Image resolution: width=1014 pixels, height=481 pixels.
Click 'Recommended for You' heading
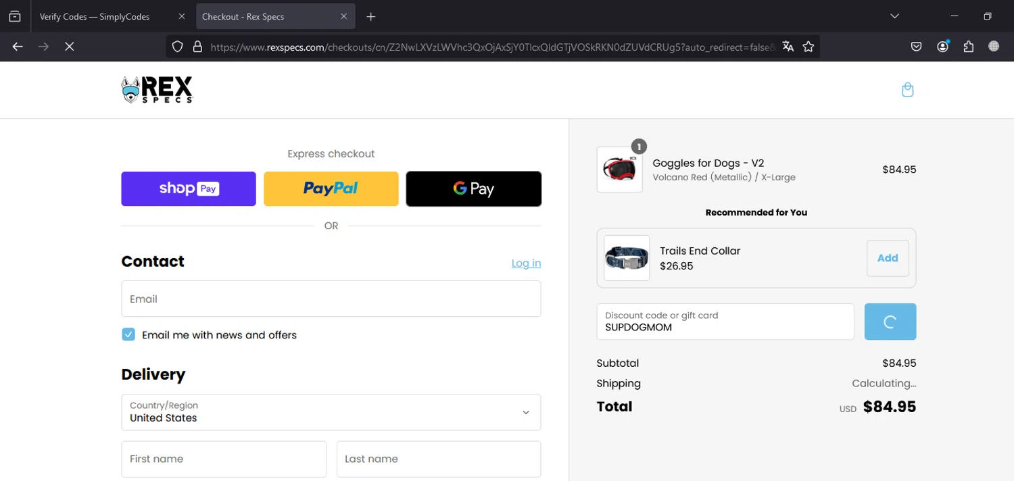tap(756, 212)
